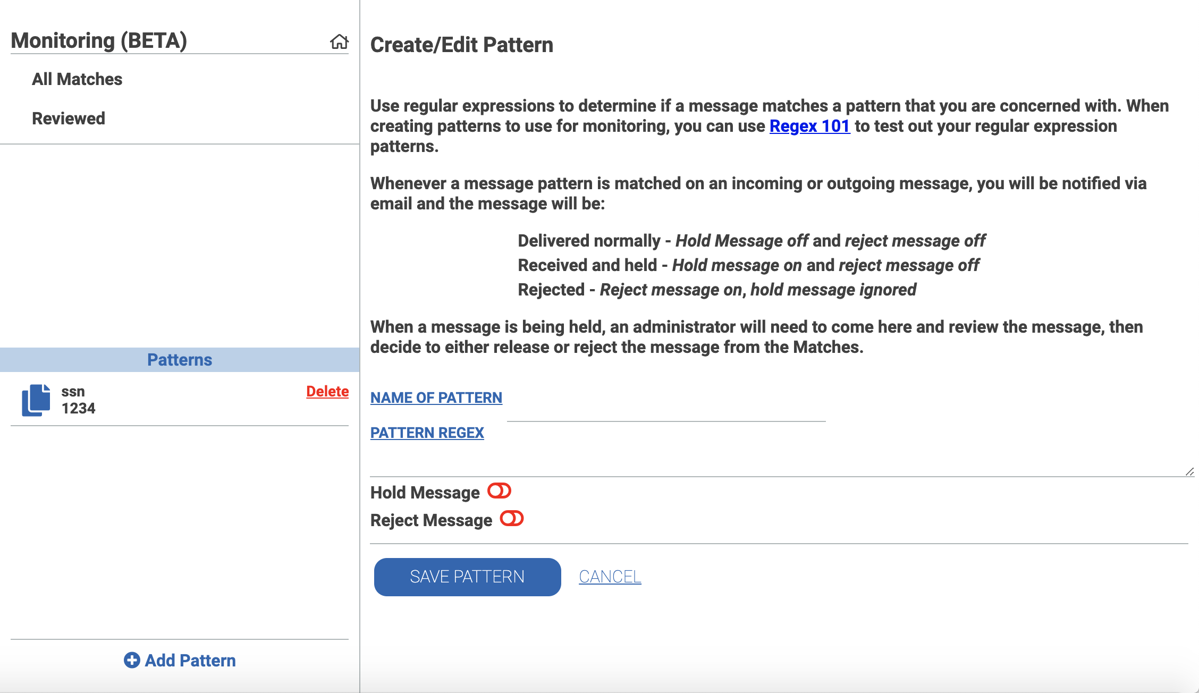Click the copy icon next to ssn pattern
The height and width of the screenshot is (693, 1199).
[36, 400]
